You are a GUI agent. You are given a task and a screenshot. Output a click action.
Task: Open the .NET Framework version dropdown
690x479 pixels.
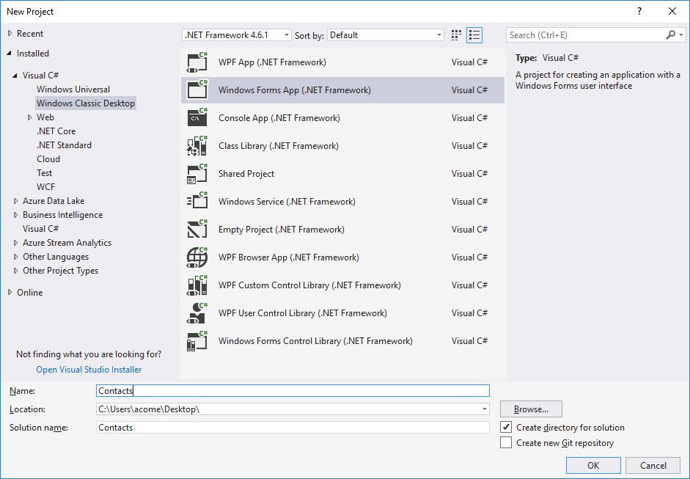(237, 34)
